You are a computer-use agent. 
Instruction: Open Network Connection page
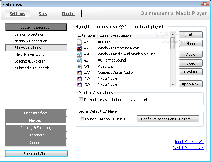tap(31, 41)
